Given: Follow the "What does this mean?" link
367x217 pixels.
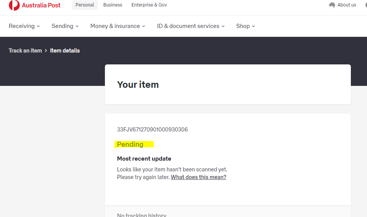Looking at the screenshot, I should click(x=198, y=177).
